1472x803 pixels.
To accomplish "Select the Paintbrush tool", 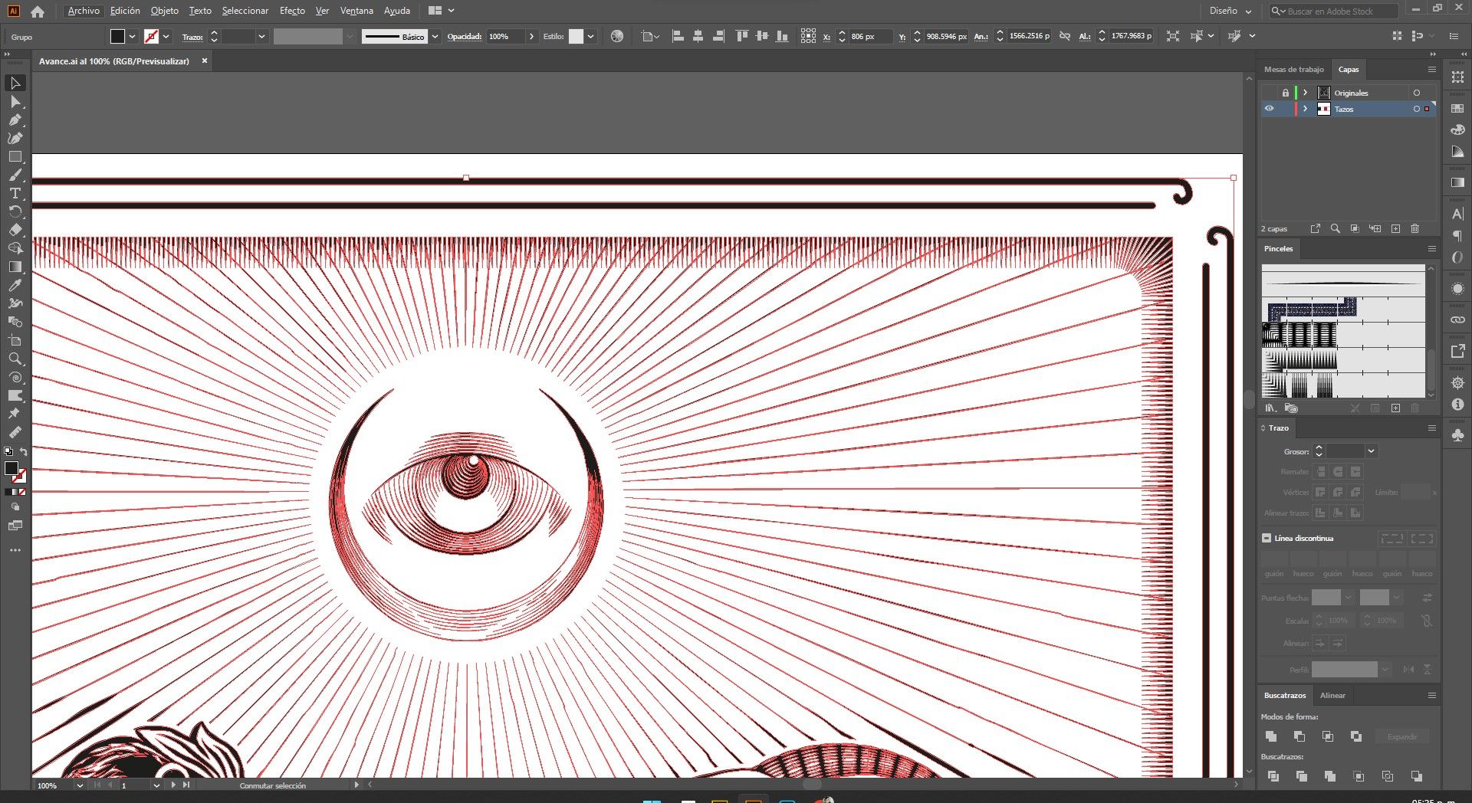I will (x=15, y=175).
